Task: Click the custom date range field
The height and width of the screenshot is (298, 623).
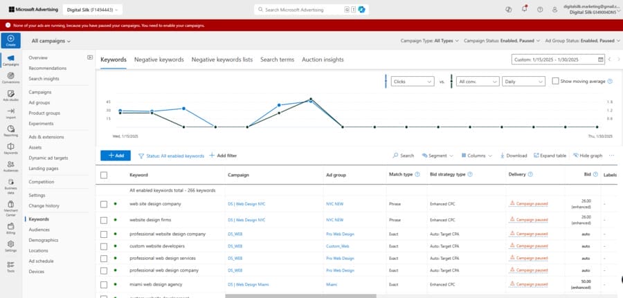Action: pos(558,59)
